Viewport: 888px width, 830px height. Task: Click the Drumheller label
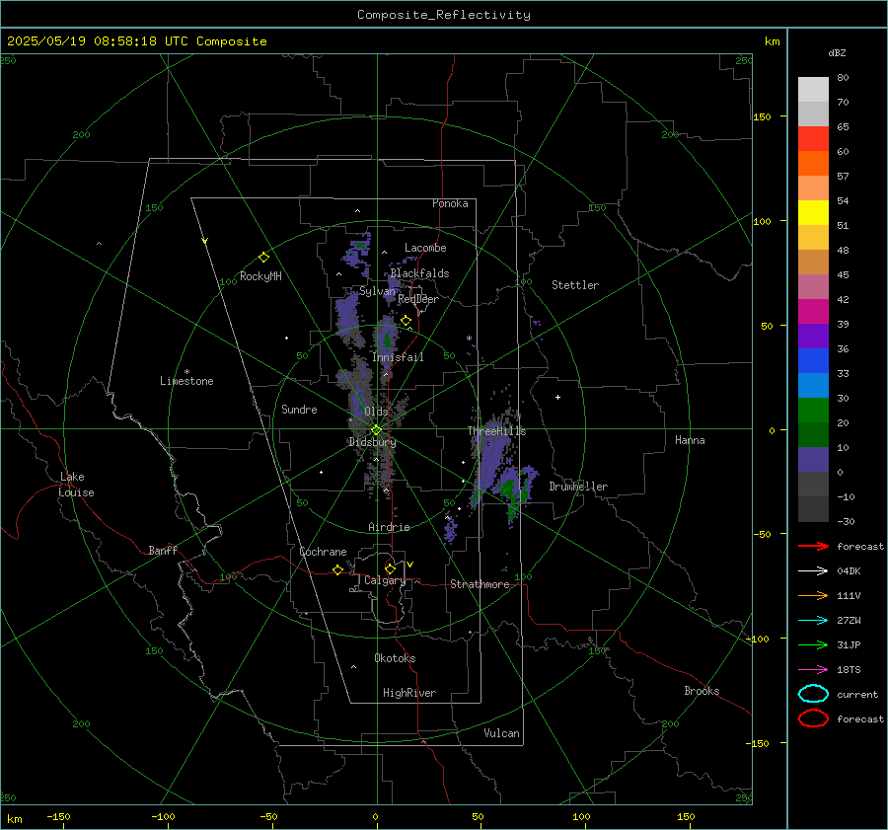[x=578, y=487]
